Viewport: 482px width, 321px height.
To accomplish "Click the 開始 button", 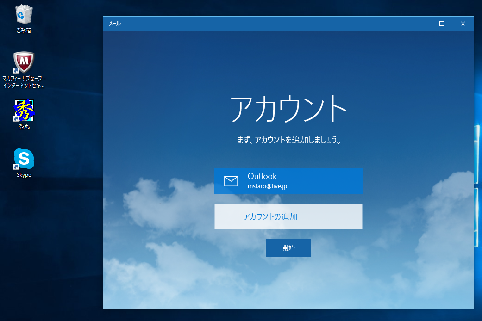I will 288,247.
